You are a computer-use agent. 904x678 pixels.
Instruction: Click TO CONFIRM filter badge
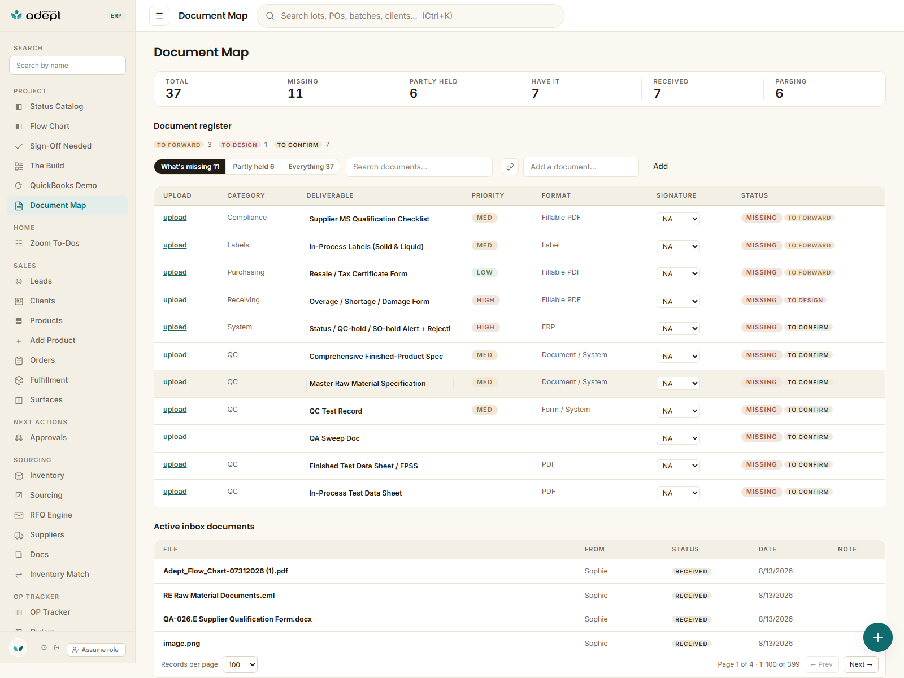(298, 145)
